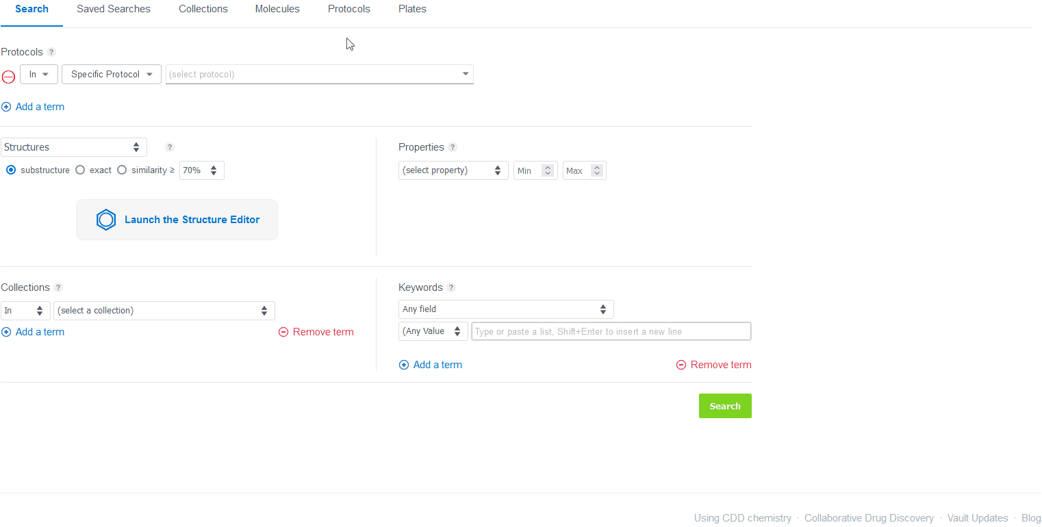Click the hexagon Structure Editor icon
The image size is (1042, 527).
coord(106,220)
